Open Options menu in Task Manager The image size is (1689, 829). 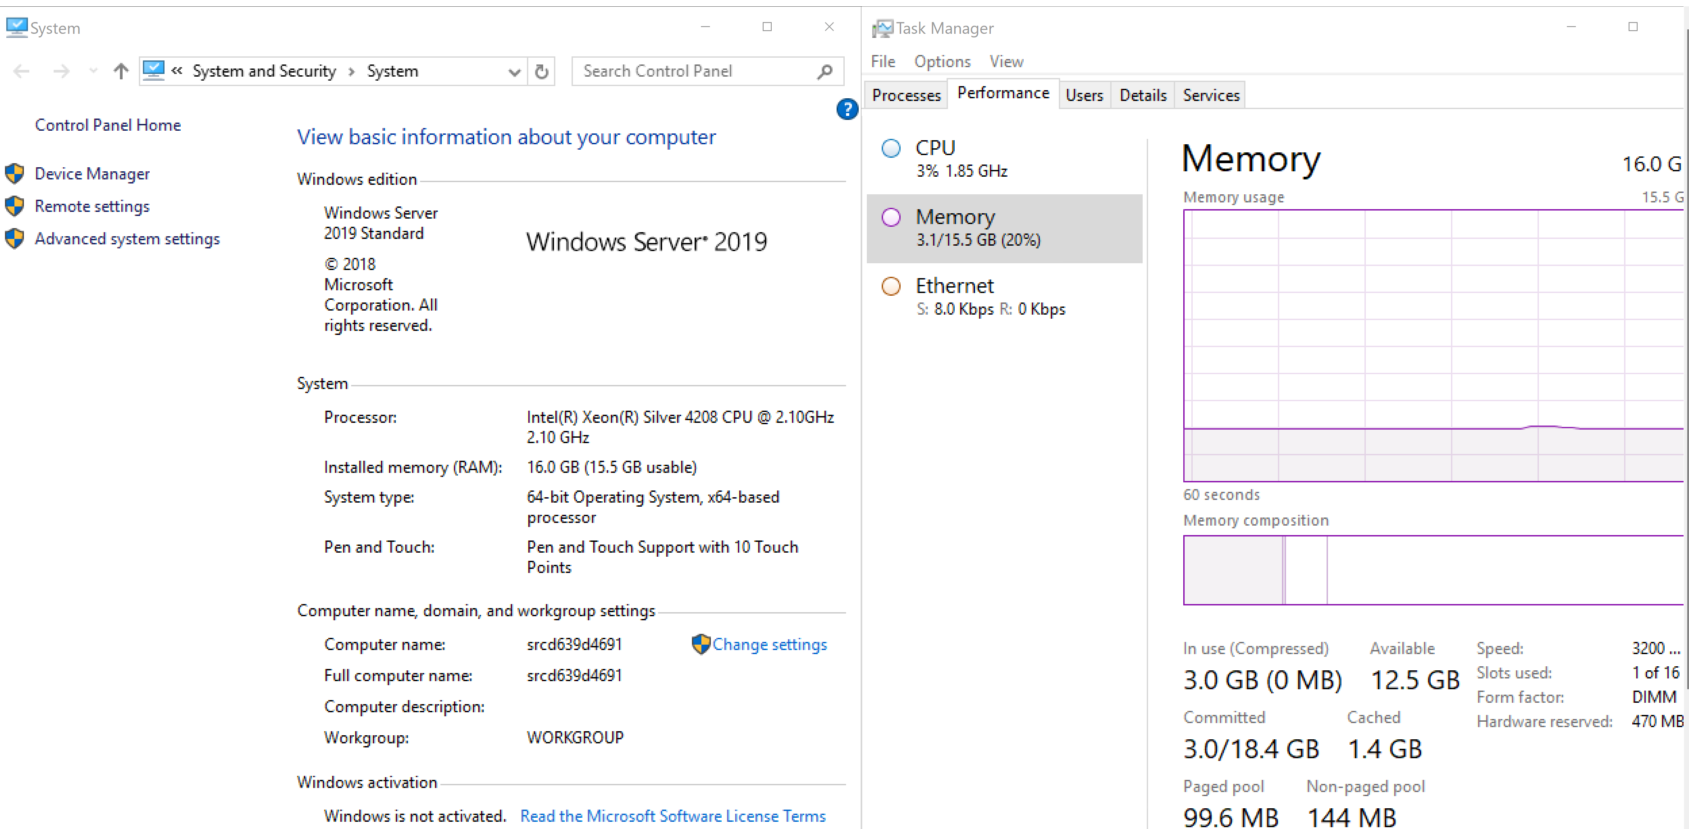(x=942, y=62)
